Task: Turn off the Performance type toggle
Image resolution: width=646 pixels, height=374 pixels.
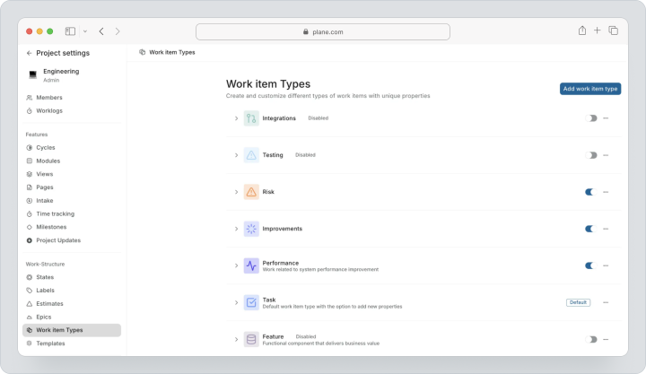Action: tap(590, 265)
